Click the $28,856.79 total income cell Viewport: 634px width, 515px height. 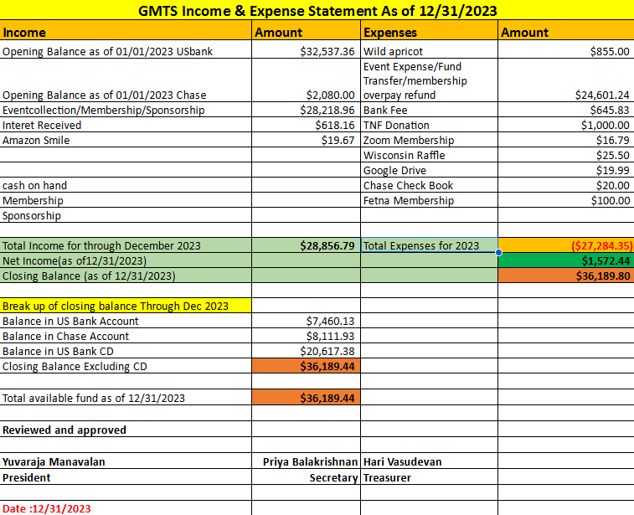[x=306, y=245]
